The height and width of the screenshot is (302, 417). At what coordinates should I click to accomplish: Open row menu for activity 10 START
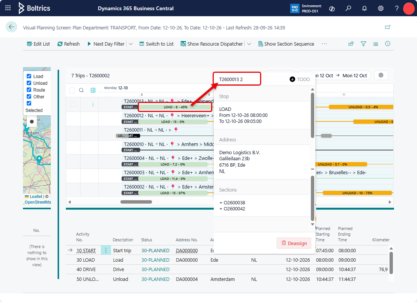pyautogui.click(x=106, y=250)
